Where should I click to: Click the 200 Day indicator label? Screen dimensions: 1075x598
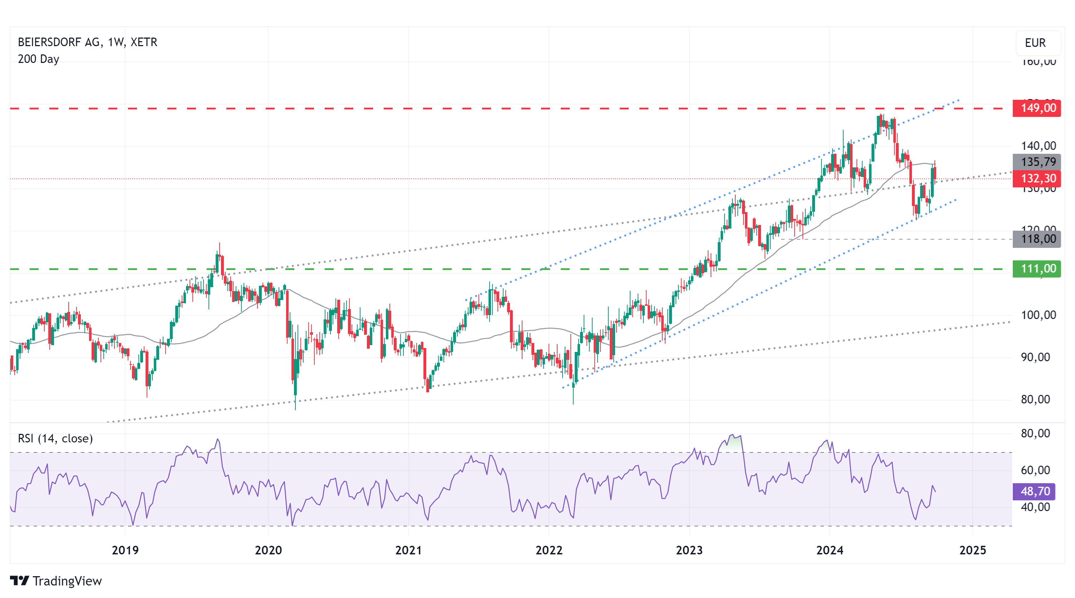tap(38, 59)
